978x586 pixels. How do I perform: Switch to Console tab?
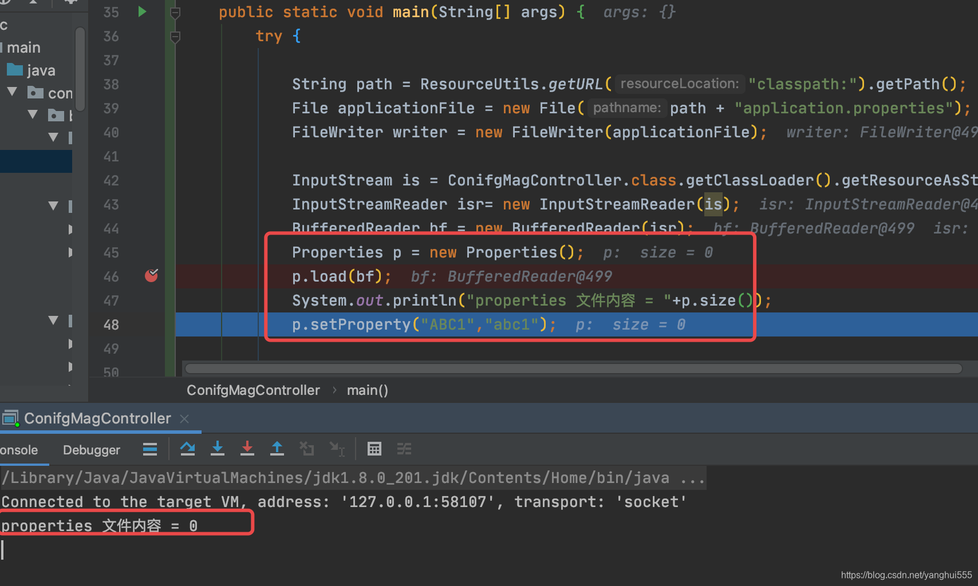[19, 450]
